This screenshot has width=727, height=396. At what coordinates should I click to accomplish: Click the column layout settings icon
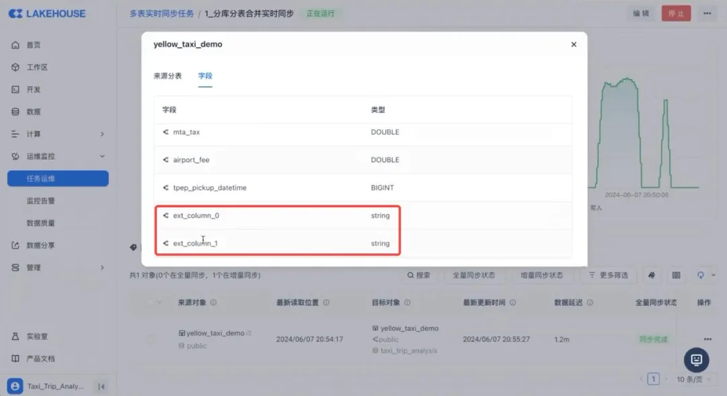tap(676, 275)
